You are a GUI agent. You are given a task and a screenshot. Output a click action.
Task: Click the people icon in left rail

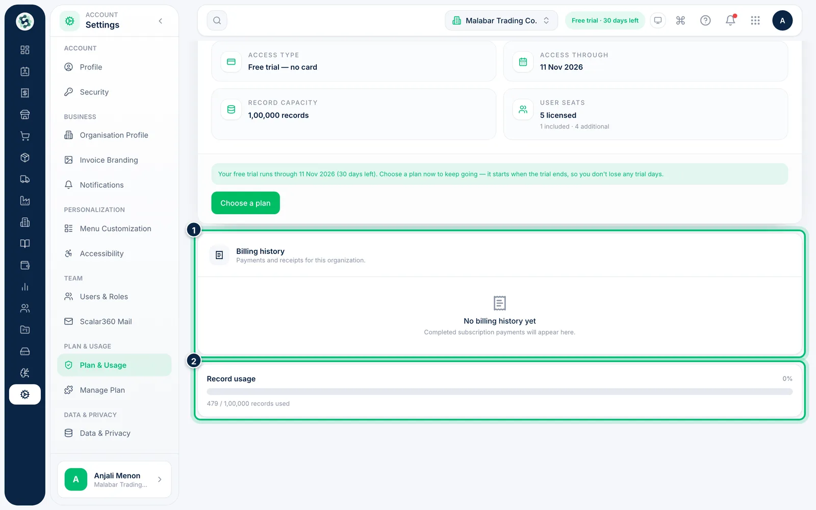coord(24,308)
